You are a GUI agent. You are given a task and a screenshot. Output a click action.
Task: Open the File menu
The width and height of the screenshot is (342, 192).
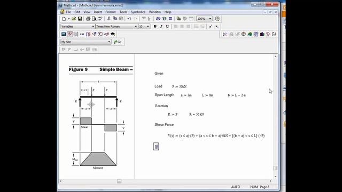tap(68, 12)
